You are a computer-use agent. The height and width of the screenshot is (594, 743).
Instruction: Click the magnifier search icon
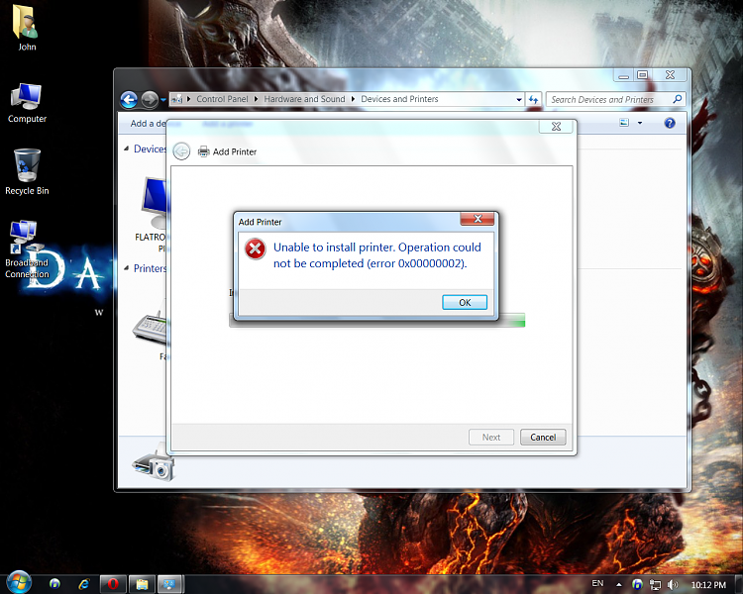click(x=678, y=99)
